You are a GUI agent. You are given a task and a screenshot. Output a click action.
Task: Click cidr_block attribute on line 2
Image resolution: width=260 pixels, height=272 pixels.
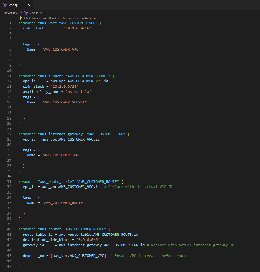(x=33, y=28)
